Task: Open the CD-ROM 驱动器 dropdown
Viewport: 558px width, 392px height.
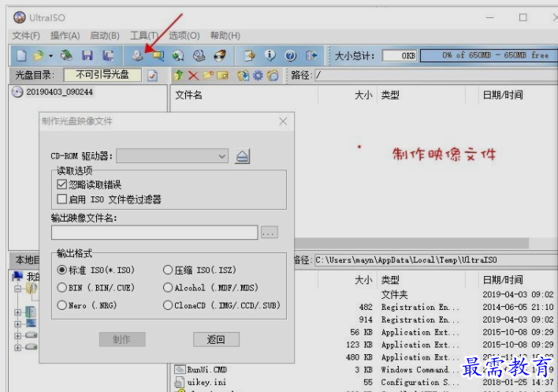Action: pos(173,156)
